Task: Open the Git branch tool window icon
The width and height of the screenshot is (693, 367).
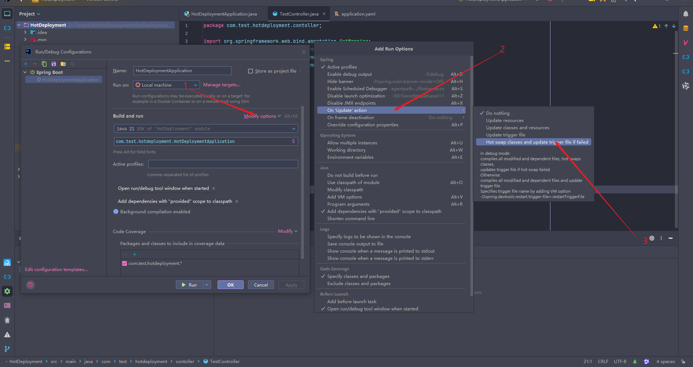Action: 7,349
